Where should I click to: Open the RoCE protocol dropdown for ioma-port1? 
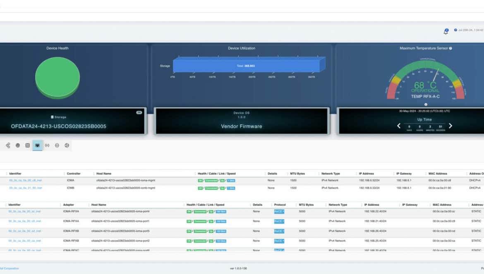click(x=279, y=221)
